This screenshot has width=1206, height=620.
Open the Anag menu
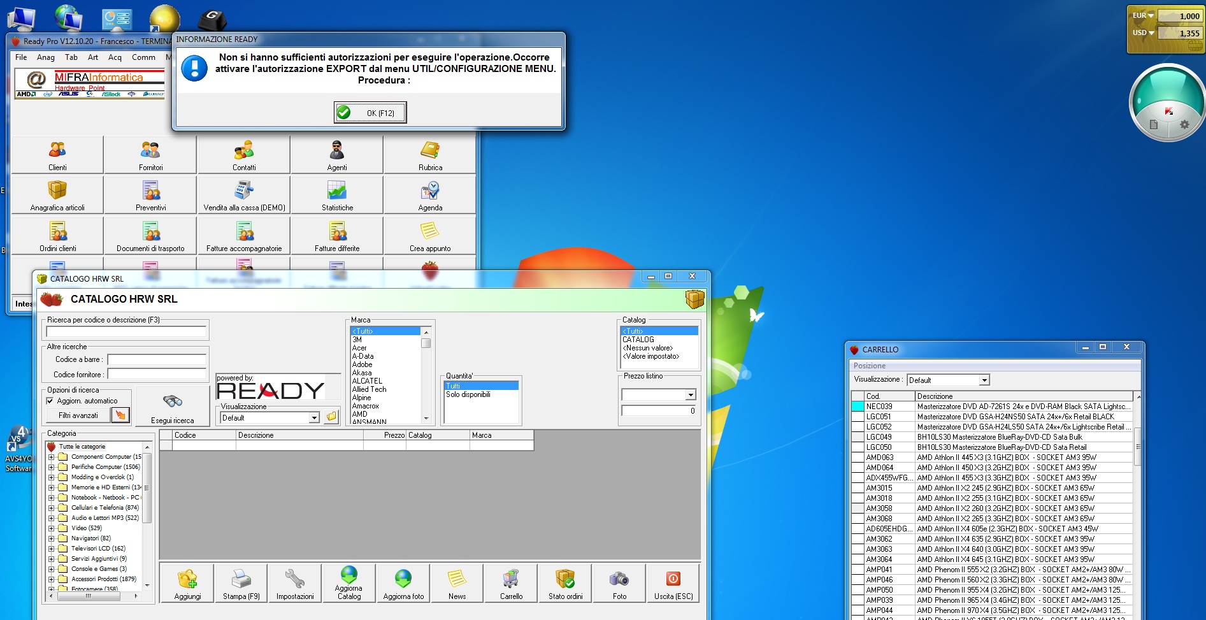tap(46, 57)
